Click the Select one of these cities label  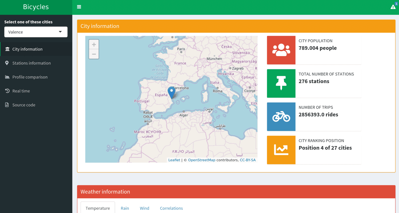[28, 22]
